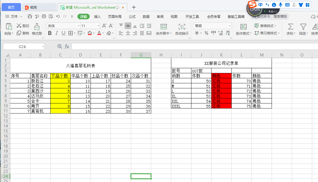The width and height of the screenshot is (318, 182).
Task: Click Wrap Text 自动换行 icon
Action: (182, 27)
